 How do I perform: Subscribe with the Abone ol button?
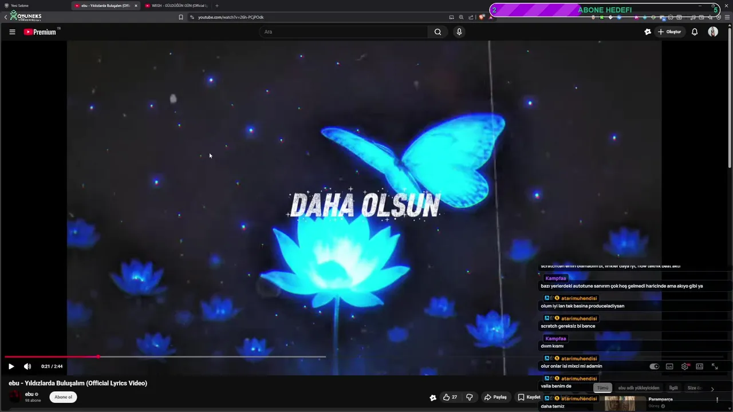click(x=63, y=397)
